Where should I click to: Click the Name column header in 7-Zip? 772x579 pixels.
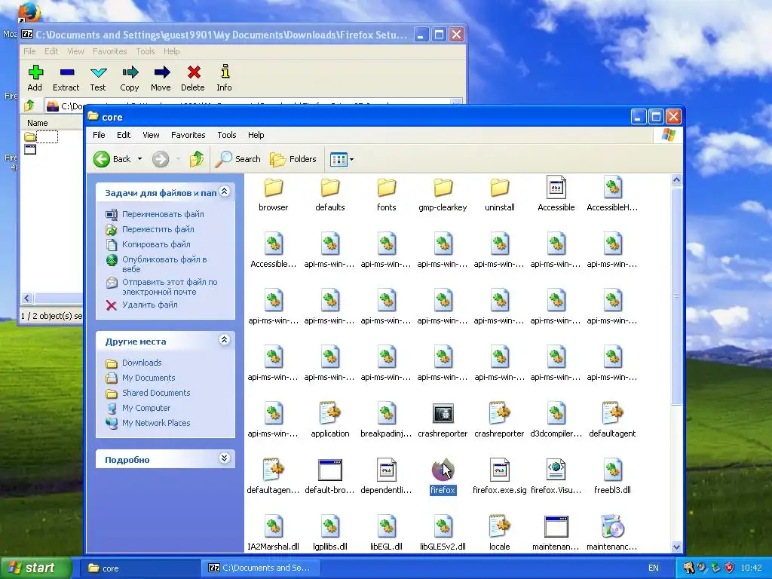[52, 123]
